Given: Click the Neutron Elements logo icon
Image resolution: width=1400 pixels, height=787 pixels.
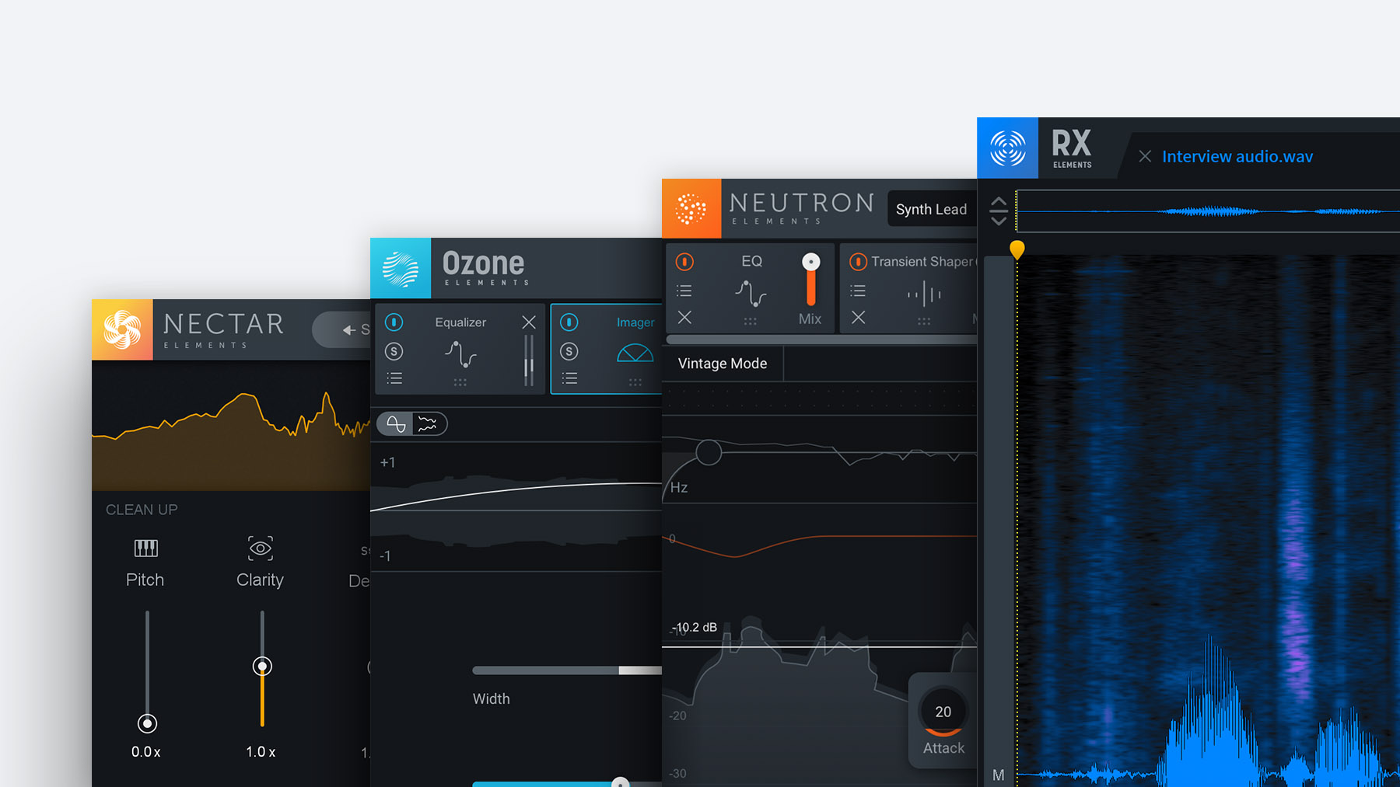Looking at the screenshot, I should tap(691, 209).
